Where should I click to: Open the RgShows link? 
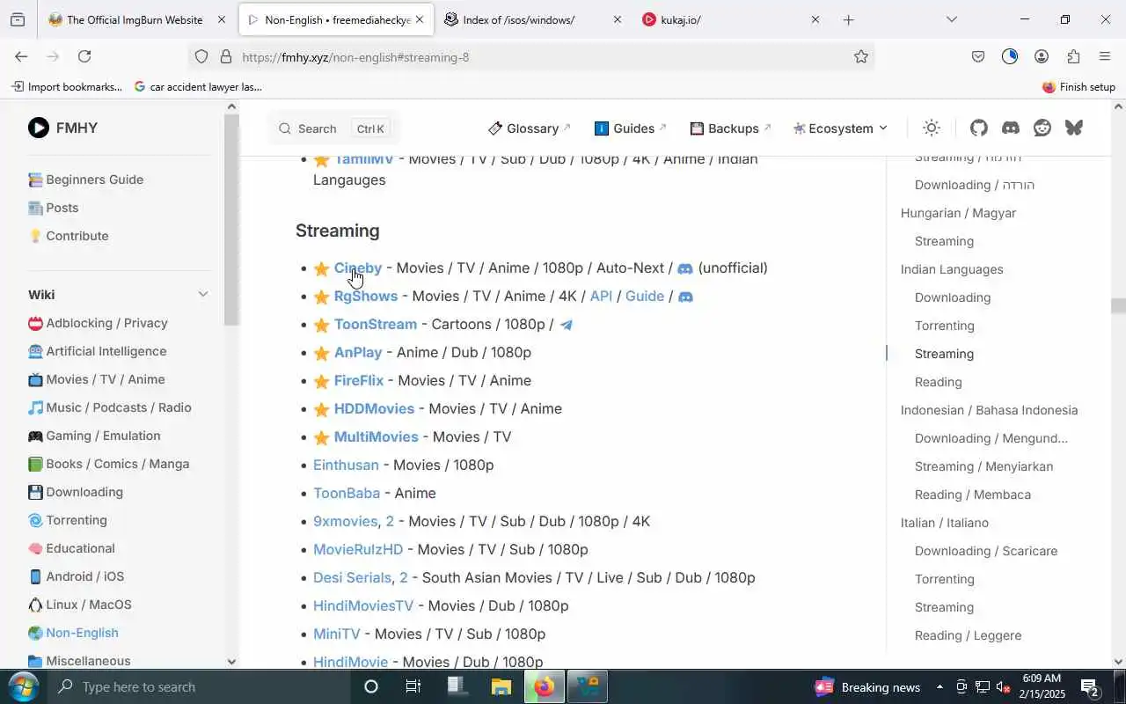pos(366,297)
